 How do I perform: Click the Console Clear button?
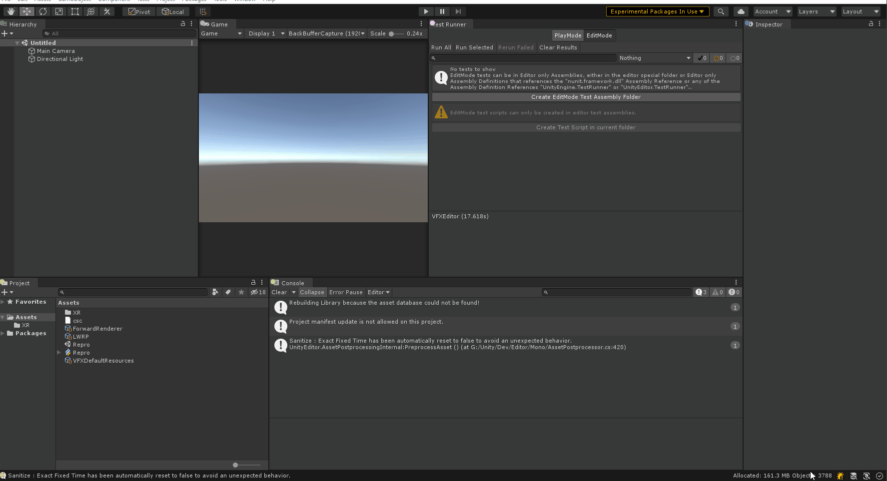pos(279,292)
